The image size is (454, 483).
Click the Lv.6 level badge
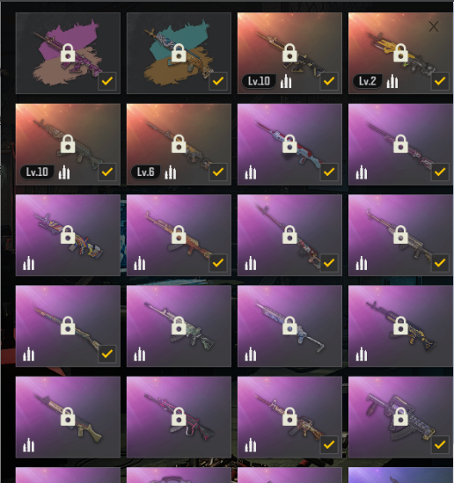tap(146, 172)
